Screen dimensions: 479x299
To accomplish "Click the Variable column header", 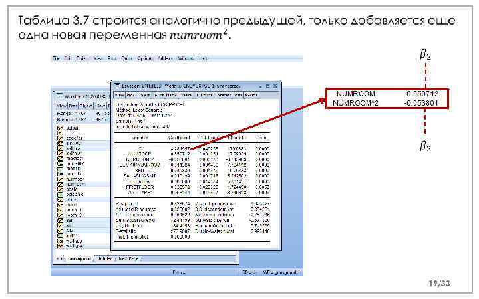I will tap(140, 138).
